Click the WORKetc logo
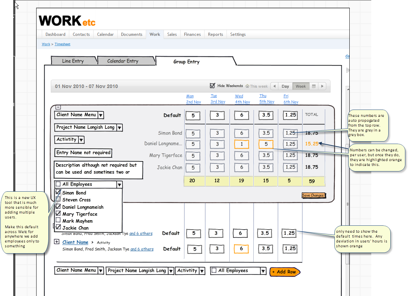 (x=67, y=21)
